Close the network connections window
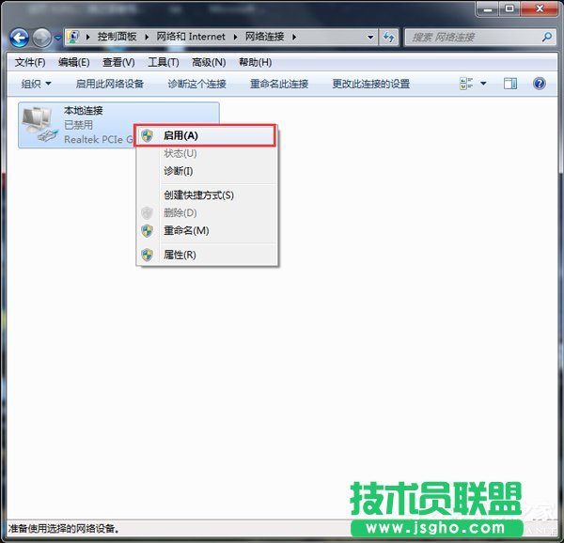 point(540,8)
